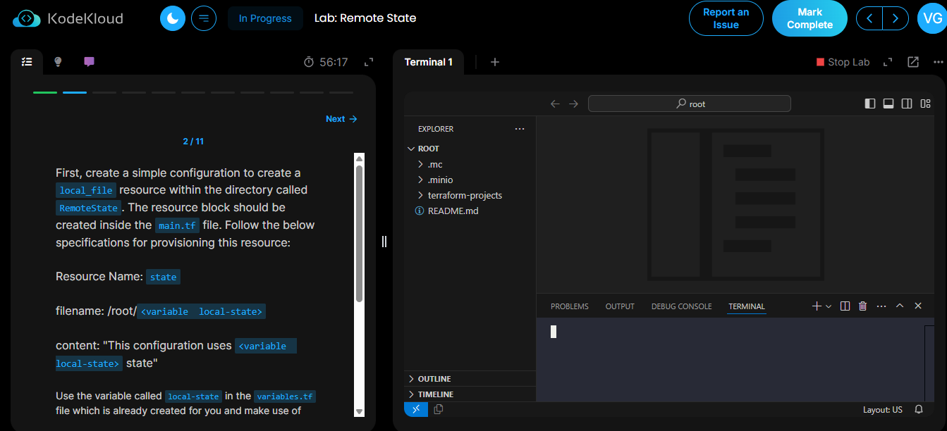Viewport: 947px width, 431px height.
Task: Click the remote window status bar indicator
Action: pyautogui.click(x=416, y=409)
